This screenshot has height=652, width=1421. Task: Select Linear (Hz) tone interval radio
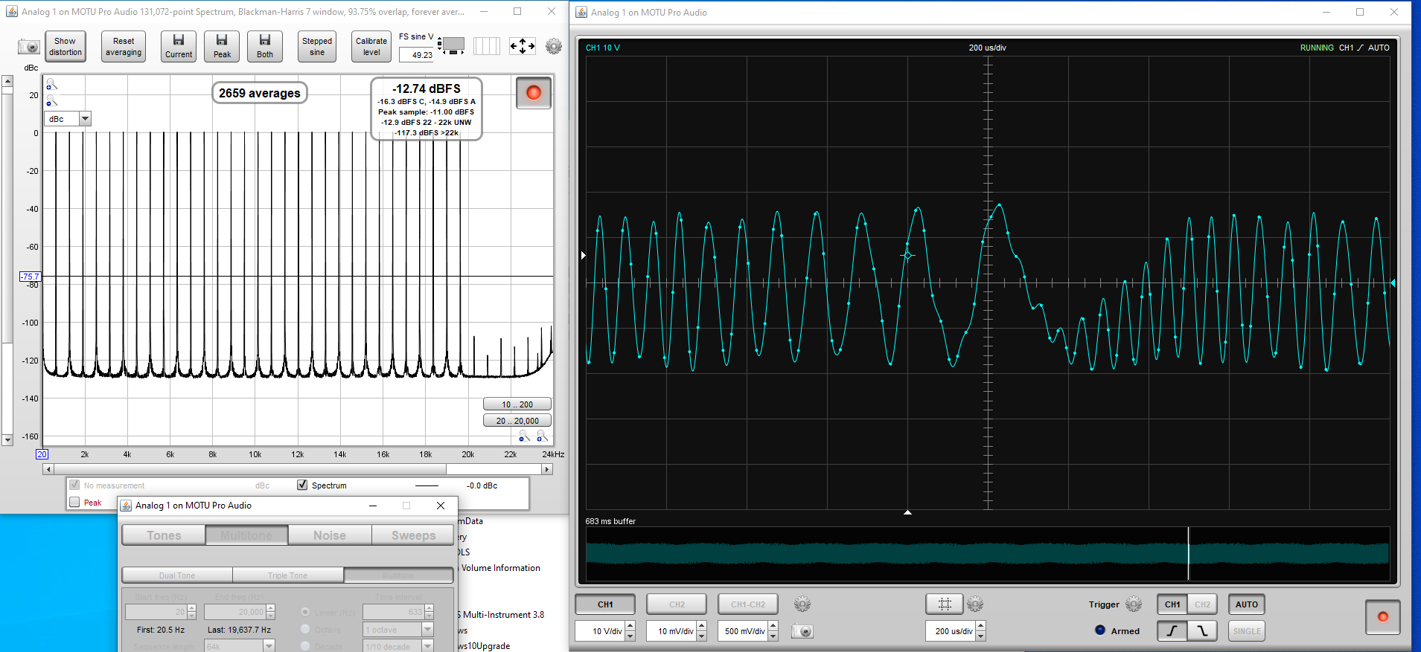click(305, 612)
